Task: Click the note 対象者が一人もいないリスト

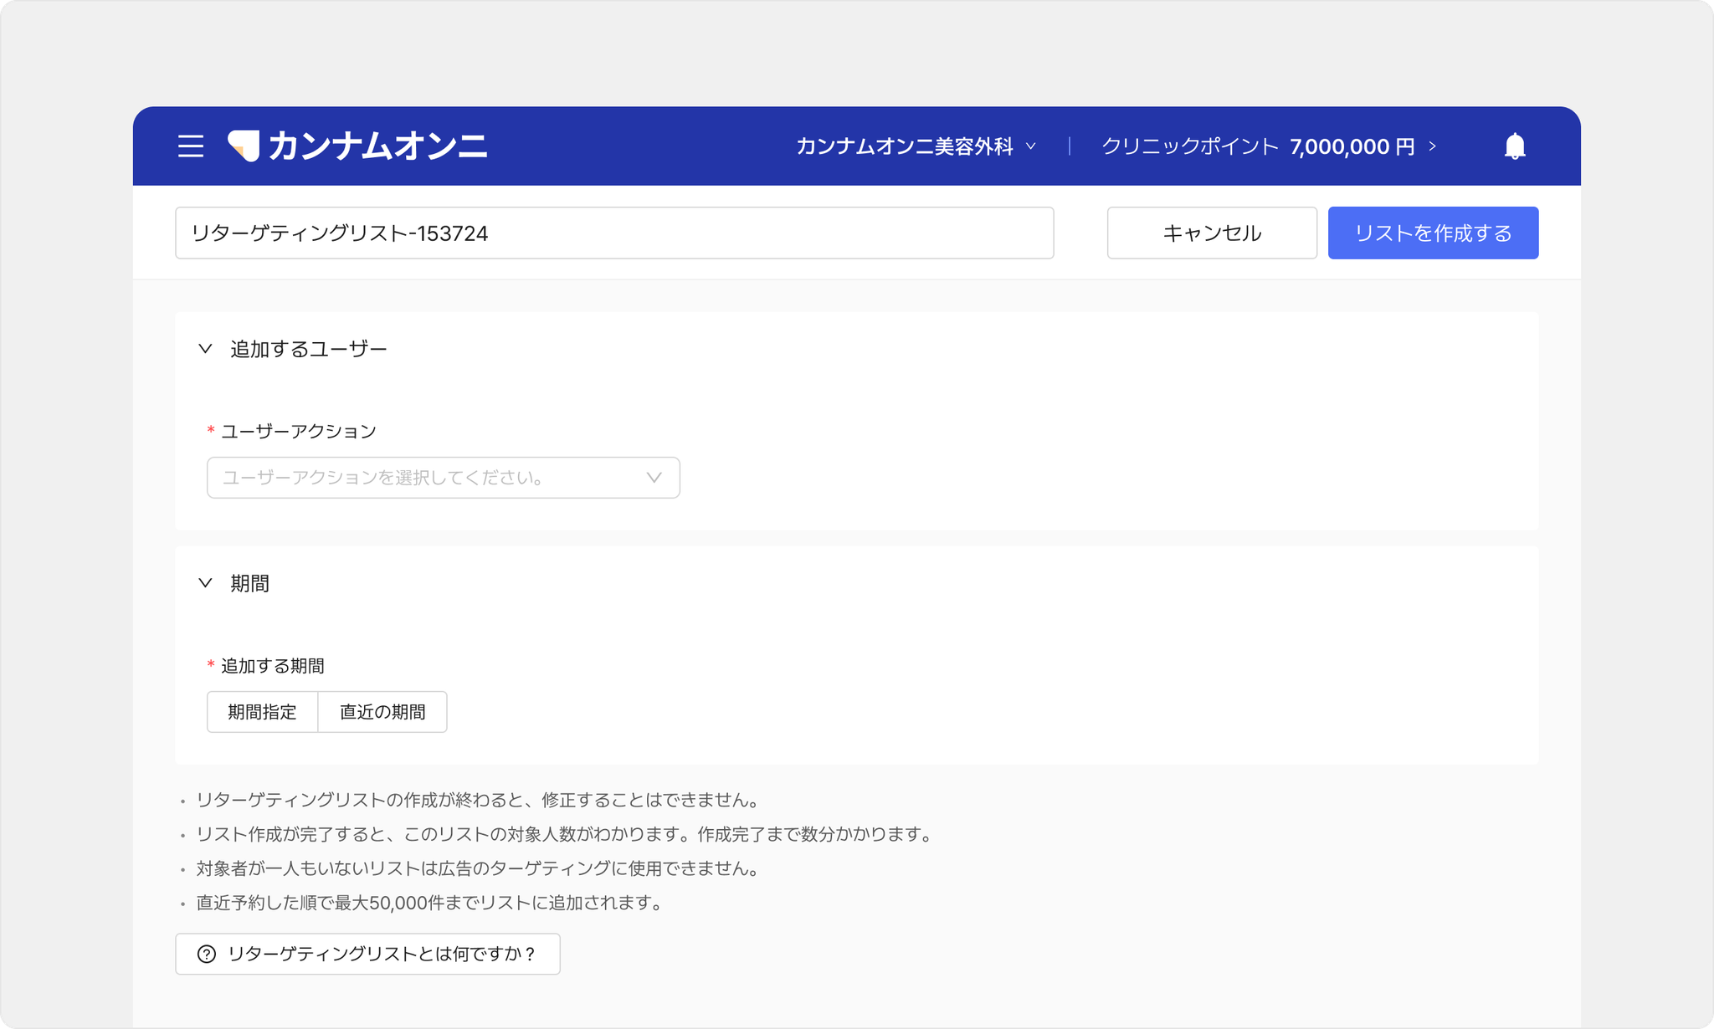Action: (x=478, y=868)
